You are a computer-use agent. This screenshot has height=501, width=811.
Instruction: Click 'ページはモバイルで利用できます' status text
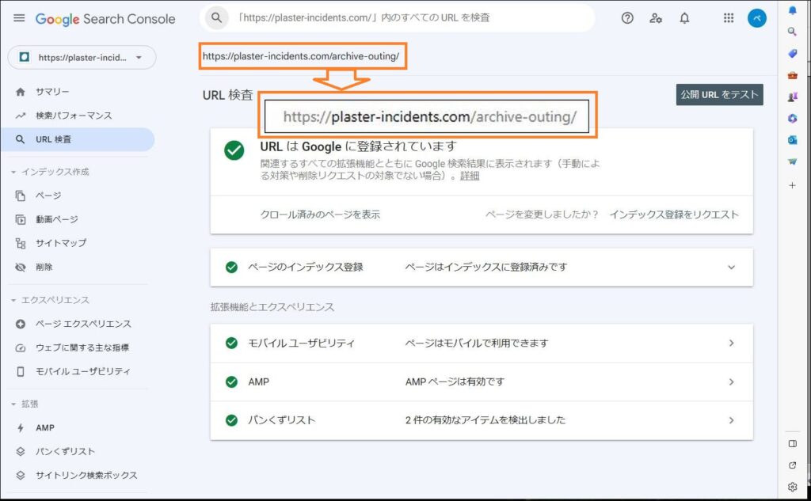coord(477,343)
